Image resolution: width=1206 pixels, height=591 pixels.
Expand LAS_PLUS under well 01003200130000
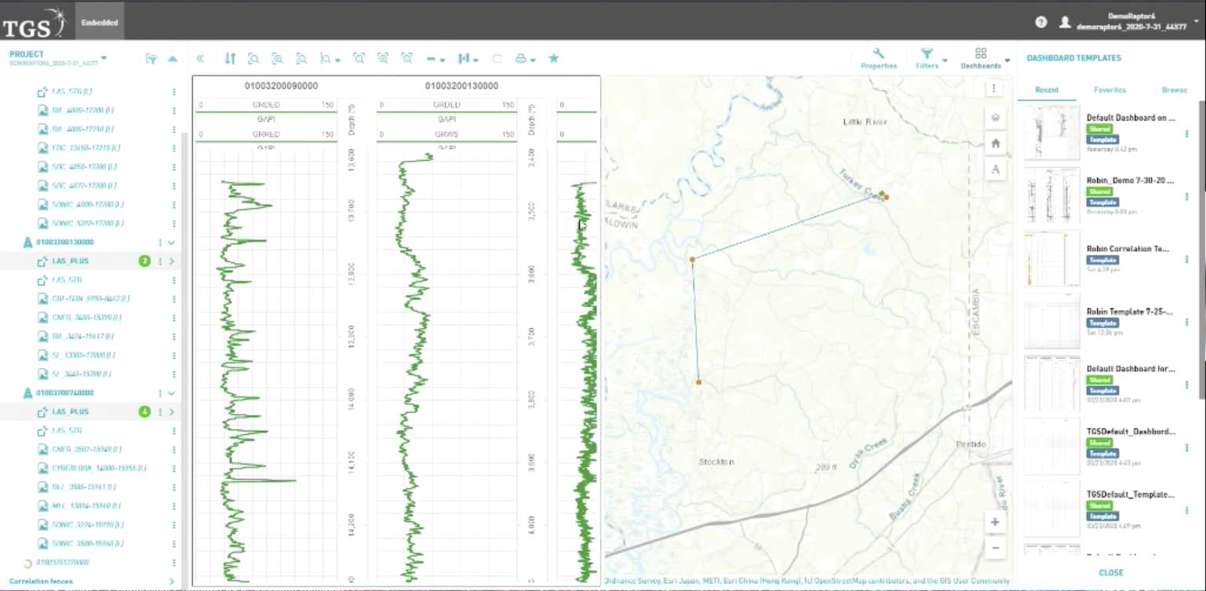(171, 261)
